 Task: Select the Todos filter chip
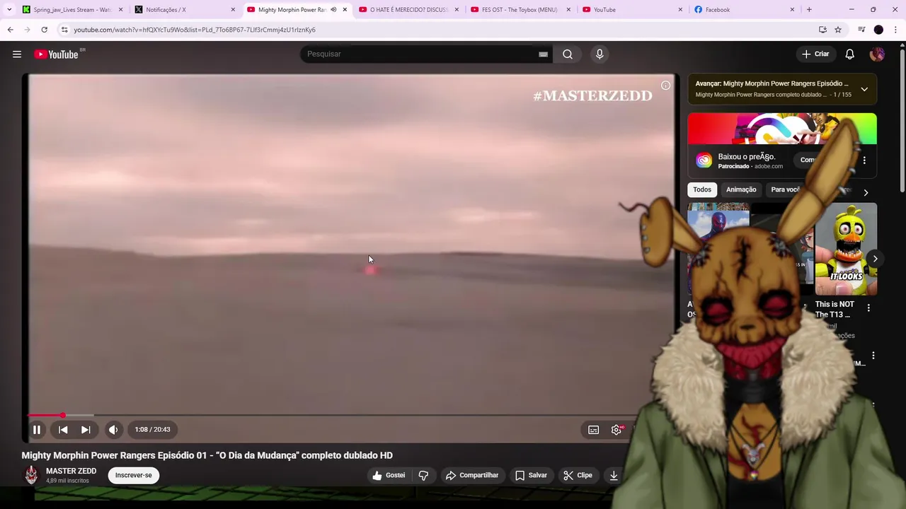[x=702, y=189]
